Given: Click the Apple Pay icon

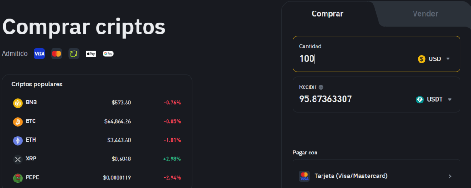Looking at the screenshot, I should pos(91,54).
